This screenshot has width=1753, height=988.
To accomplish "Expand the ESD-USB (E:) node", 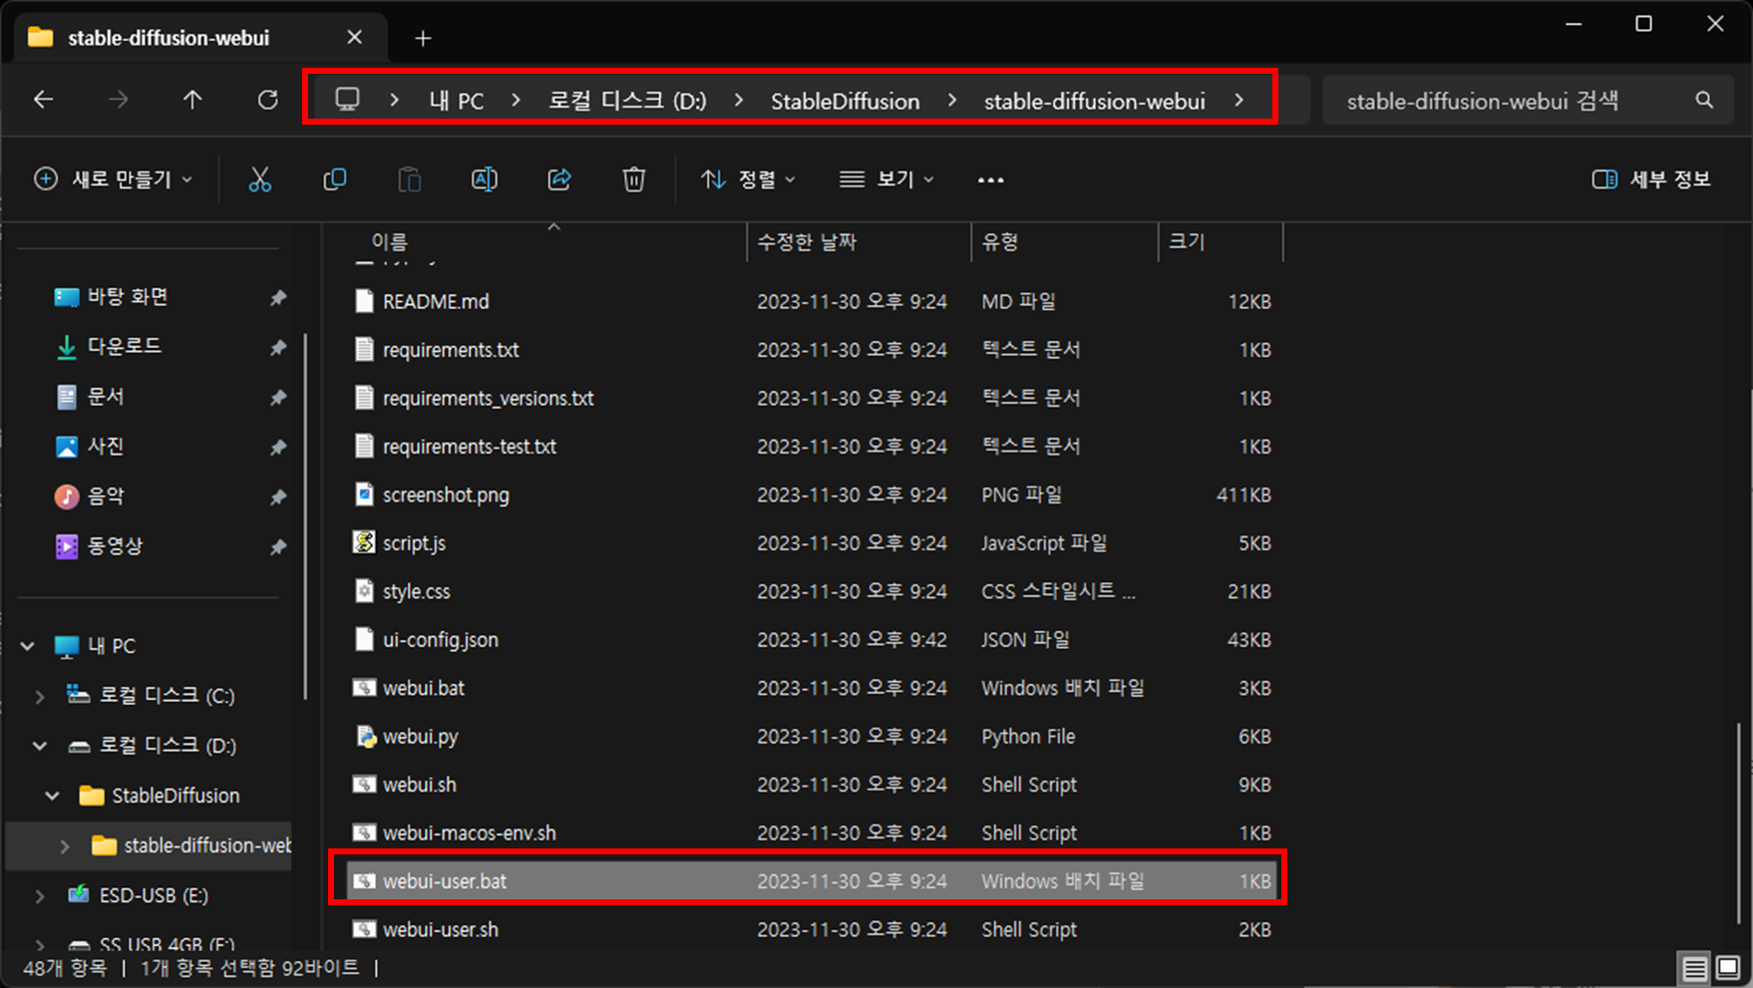I will (x=40, y=895).
